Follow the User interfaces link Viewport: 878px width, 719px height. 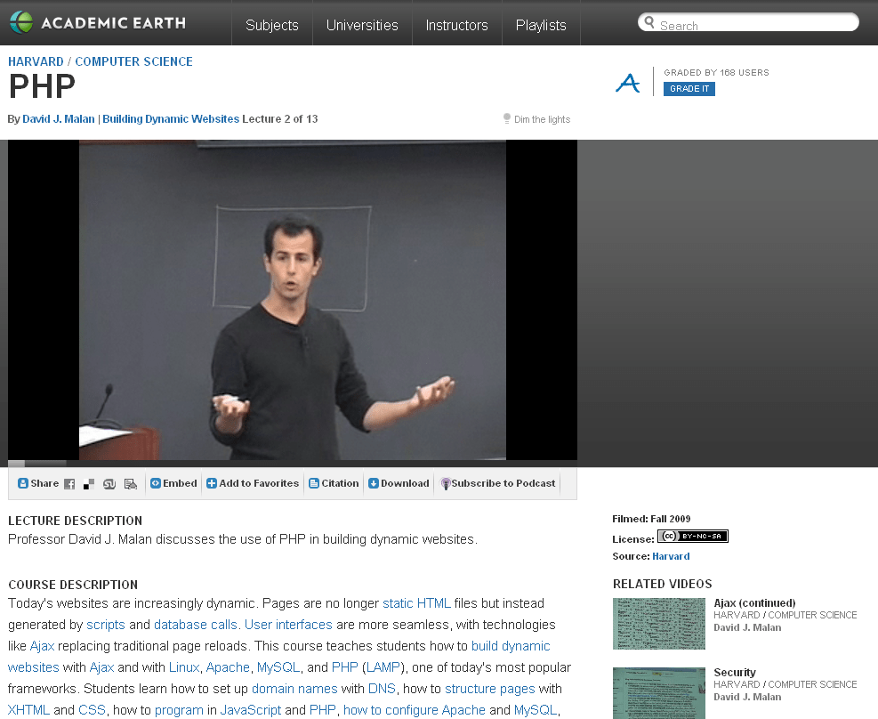pyautogui.click(x=288, y=625)
